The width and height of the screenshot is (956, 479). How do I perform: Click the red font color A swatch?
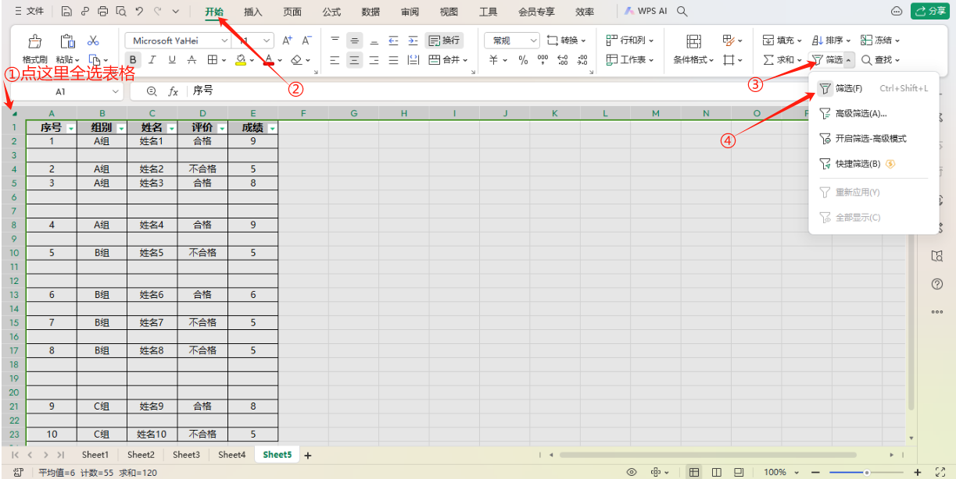pyautogui.click(x=269, y=60)
